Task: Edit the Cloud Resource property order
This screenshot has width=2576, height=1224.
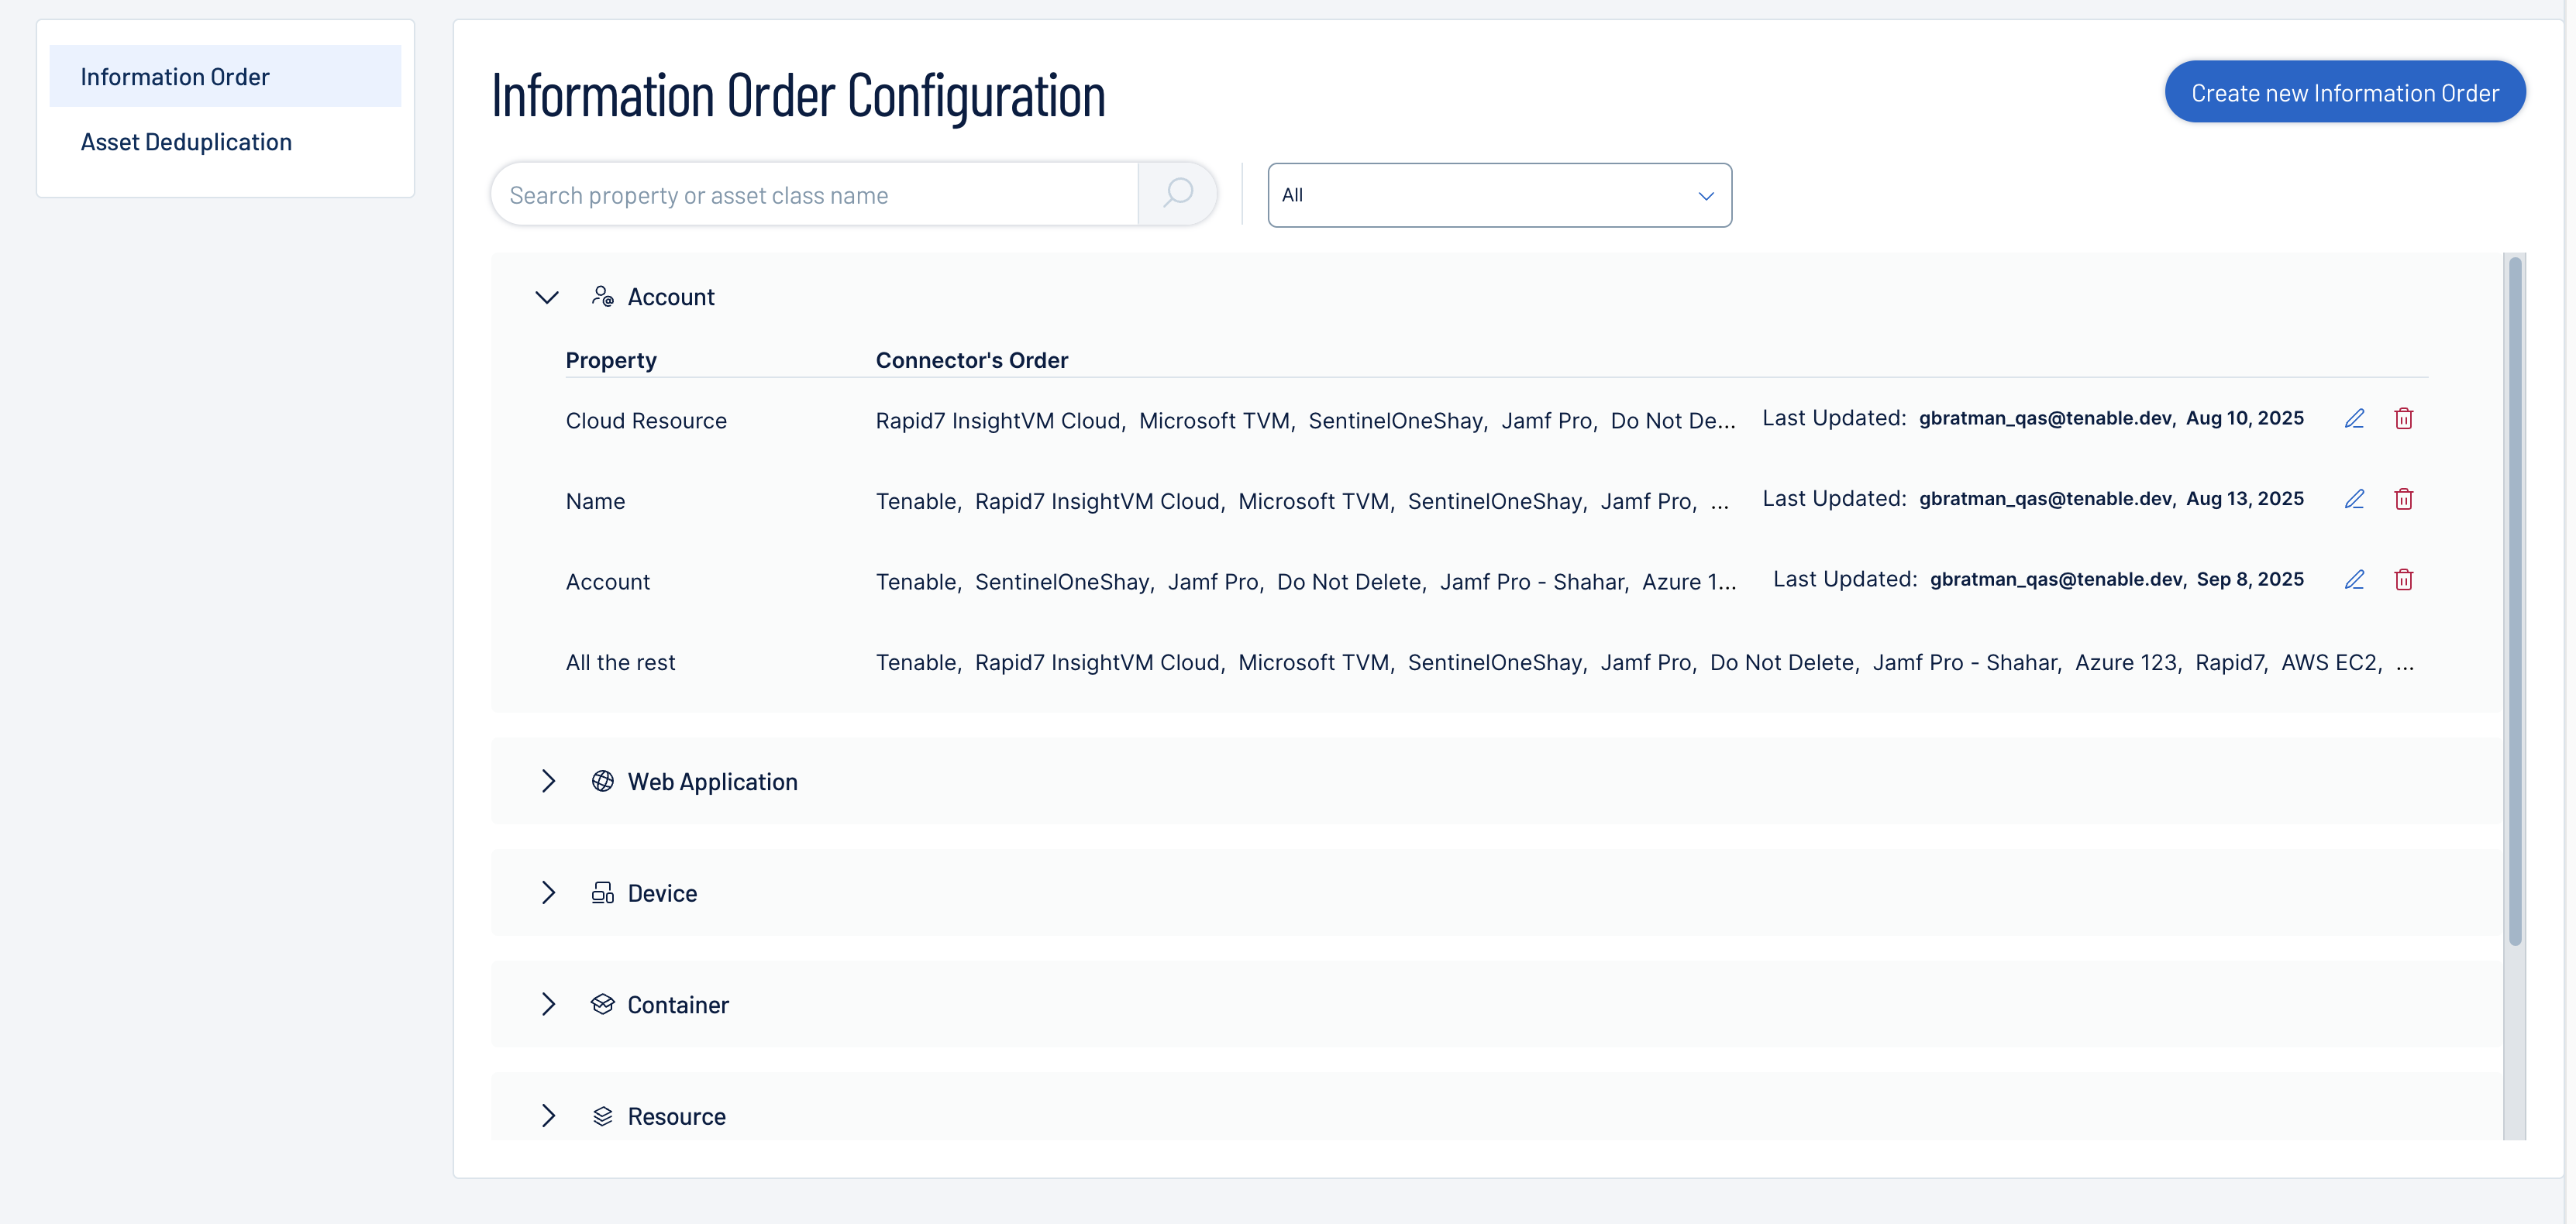Action: [2354, 419]
